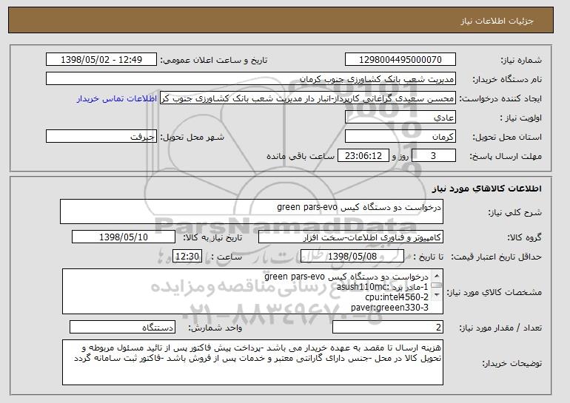Click the section title اطلاعات کالاهای مورد نیاز
This screenshot has width=570, height=403.
[x=487, y=188]
